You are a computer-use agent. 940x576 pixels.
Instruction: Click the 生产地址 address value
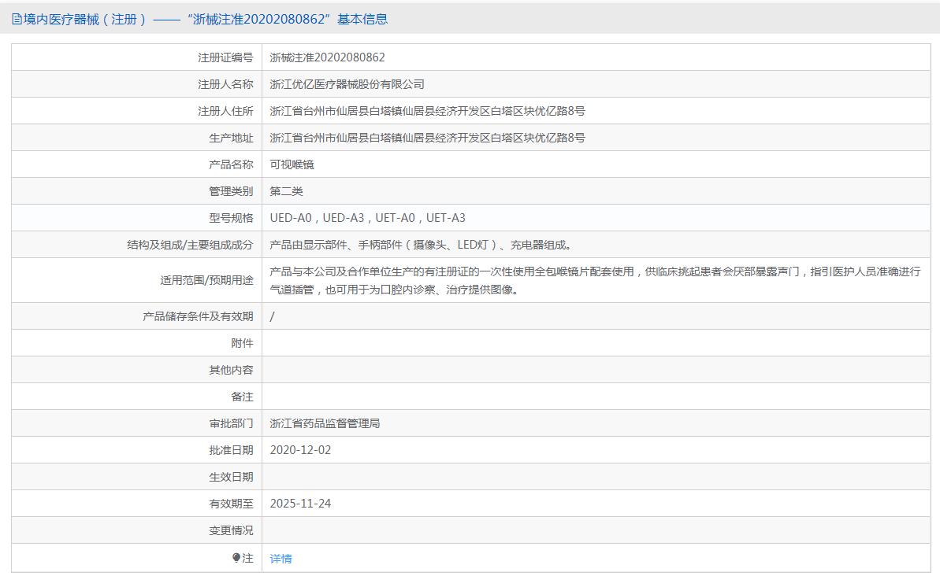(x=427, y=138)
